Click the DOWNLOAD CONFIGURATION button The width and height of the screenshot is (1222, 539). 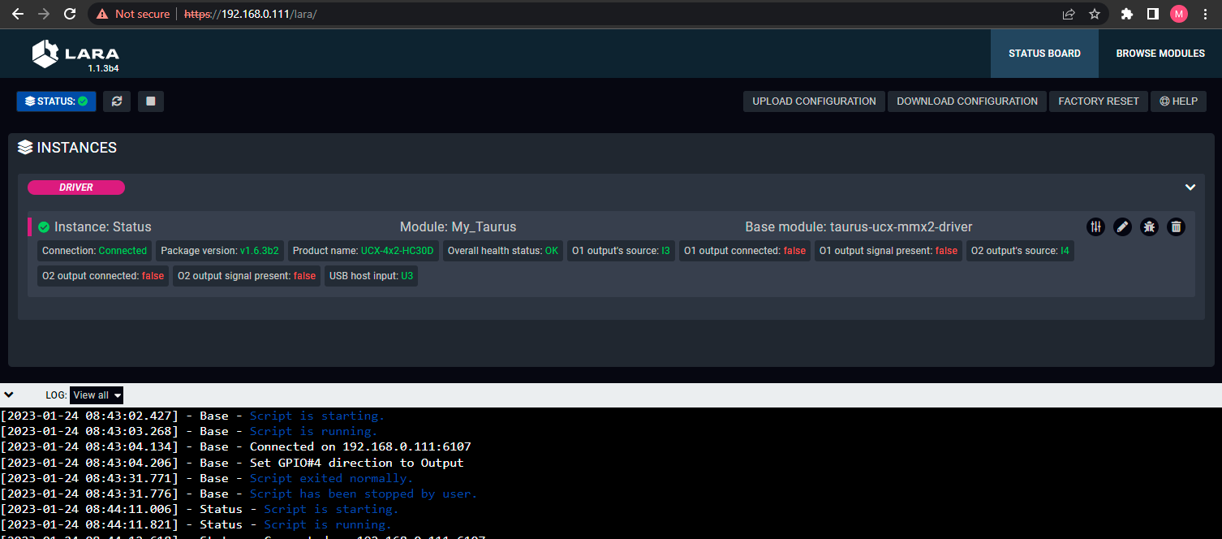tap(966, 101)
